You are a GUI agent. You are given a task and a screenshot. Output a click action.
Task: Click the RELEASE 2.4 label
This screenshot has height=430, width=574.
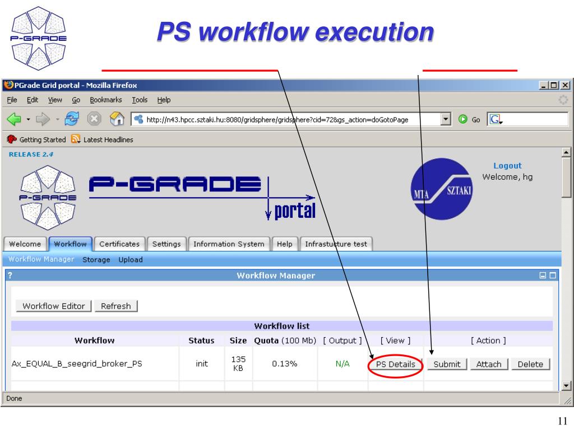(x=31, y=155)
